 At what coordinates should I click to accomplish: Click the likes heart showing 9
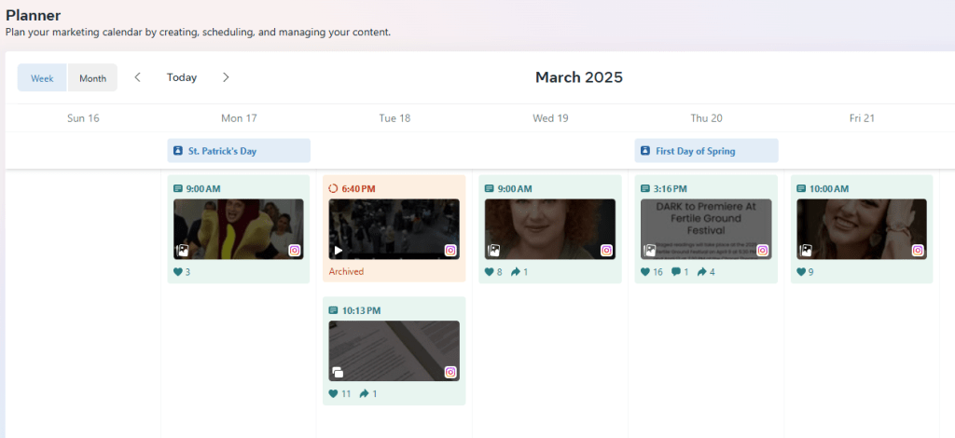(x=801, y=272)
